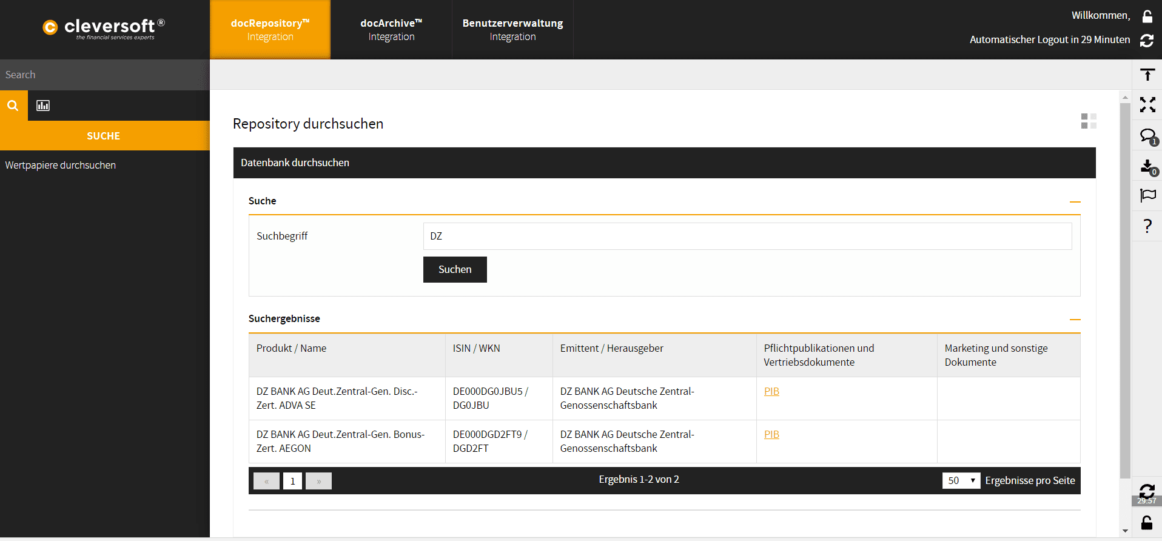
Task: Click the Ergebnis 1-2 von 2 text
Action: point(639,479)
